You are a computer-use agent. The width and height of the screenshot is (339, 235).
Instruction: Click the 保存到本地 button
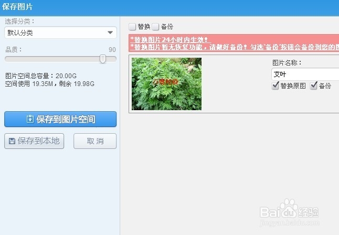[34, 141]
